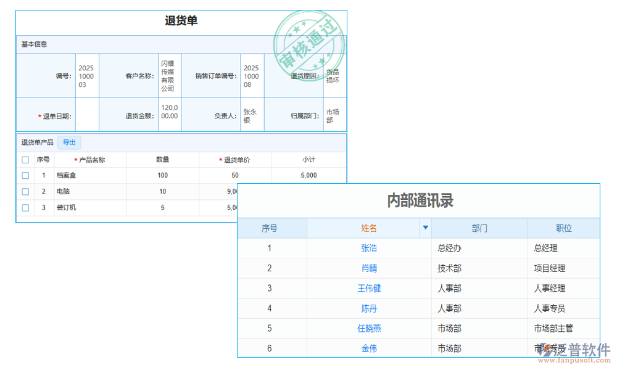
Task: Check the checkbox for 档案盒 row
Action: [x=25, y=175]
